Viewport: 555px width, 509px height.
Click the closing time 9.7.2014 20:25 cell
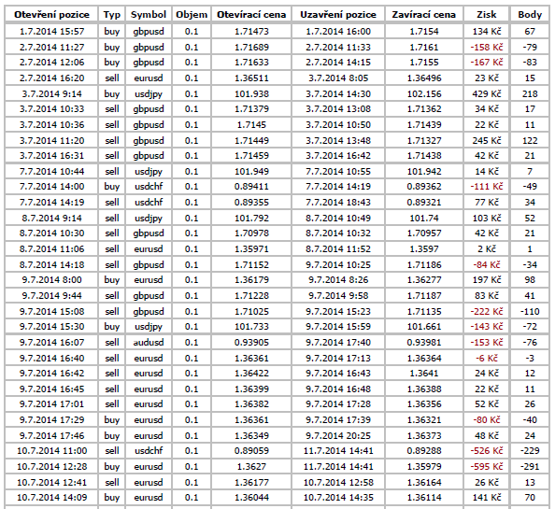tap(338, 435)
